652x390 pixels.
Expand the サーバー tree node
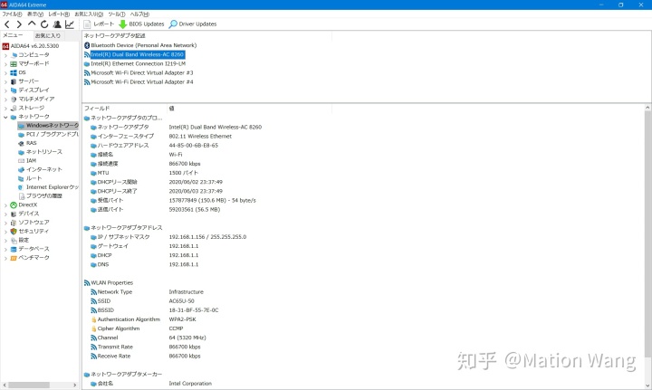pos(5,81)
